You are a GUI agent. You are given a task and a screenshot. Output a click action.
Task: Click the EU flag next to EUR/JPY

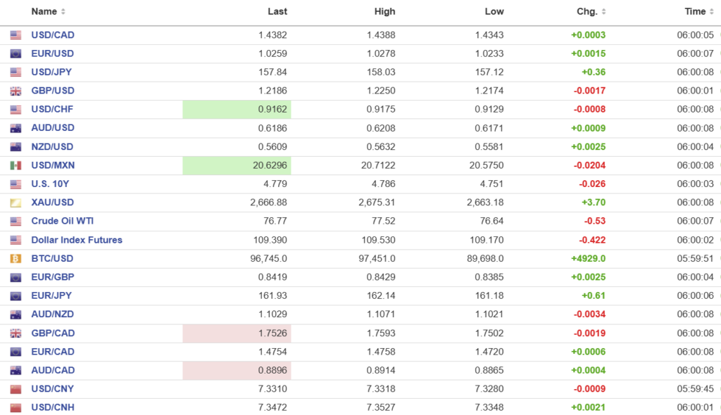coord(15,296)
